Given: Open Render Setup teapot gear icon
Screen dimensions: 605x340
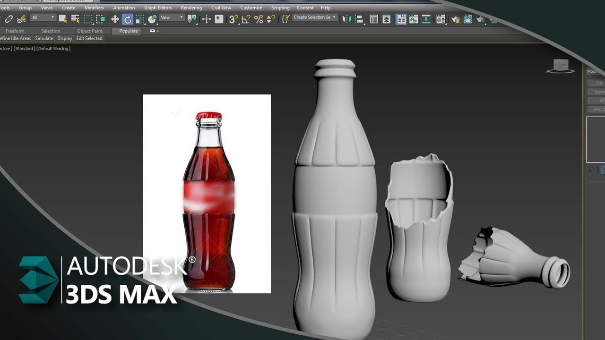Looking at the screenshot, I should point(456,19).
